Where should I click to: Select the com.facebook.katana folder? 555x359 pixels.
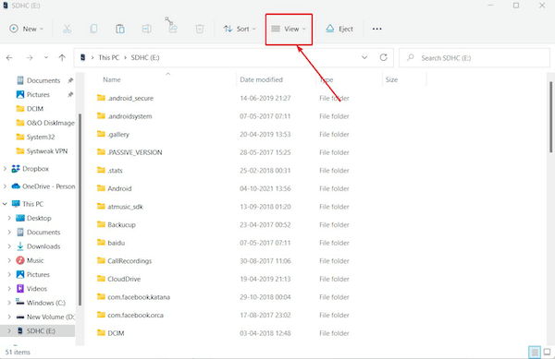(x=133, y=297)
